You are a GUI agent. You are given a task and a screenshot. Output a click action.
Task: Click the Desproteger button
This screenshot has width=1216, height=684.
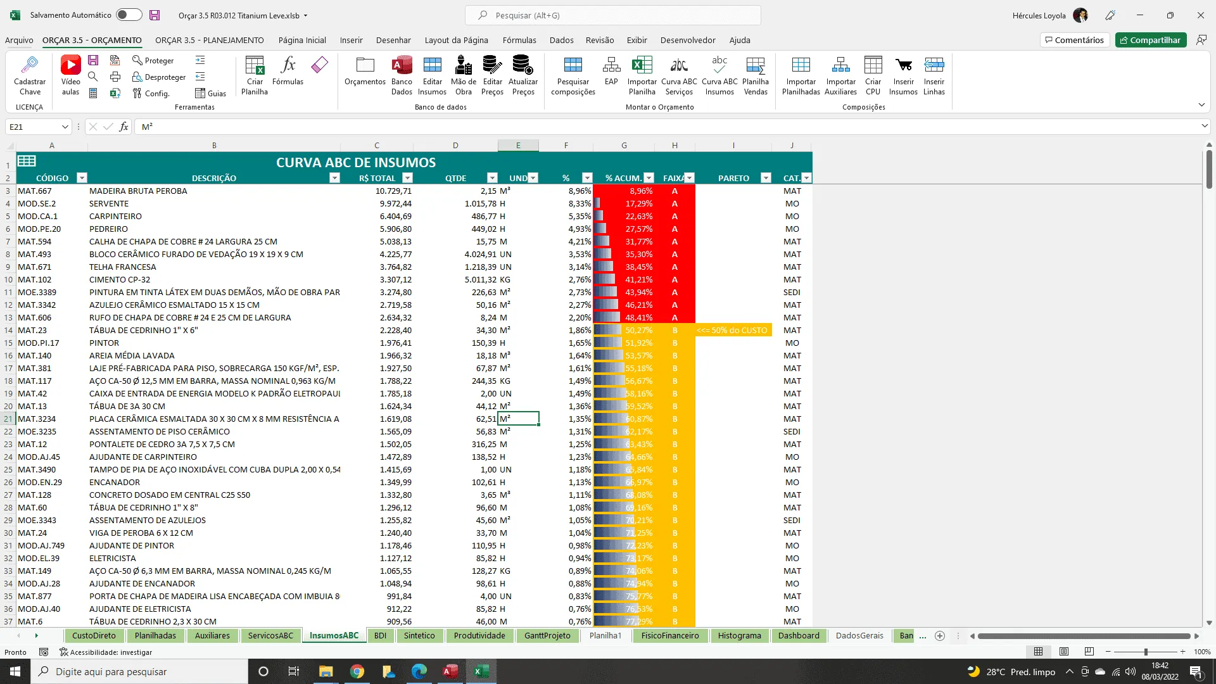(159, 77)
